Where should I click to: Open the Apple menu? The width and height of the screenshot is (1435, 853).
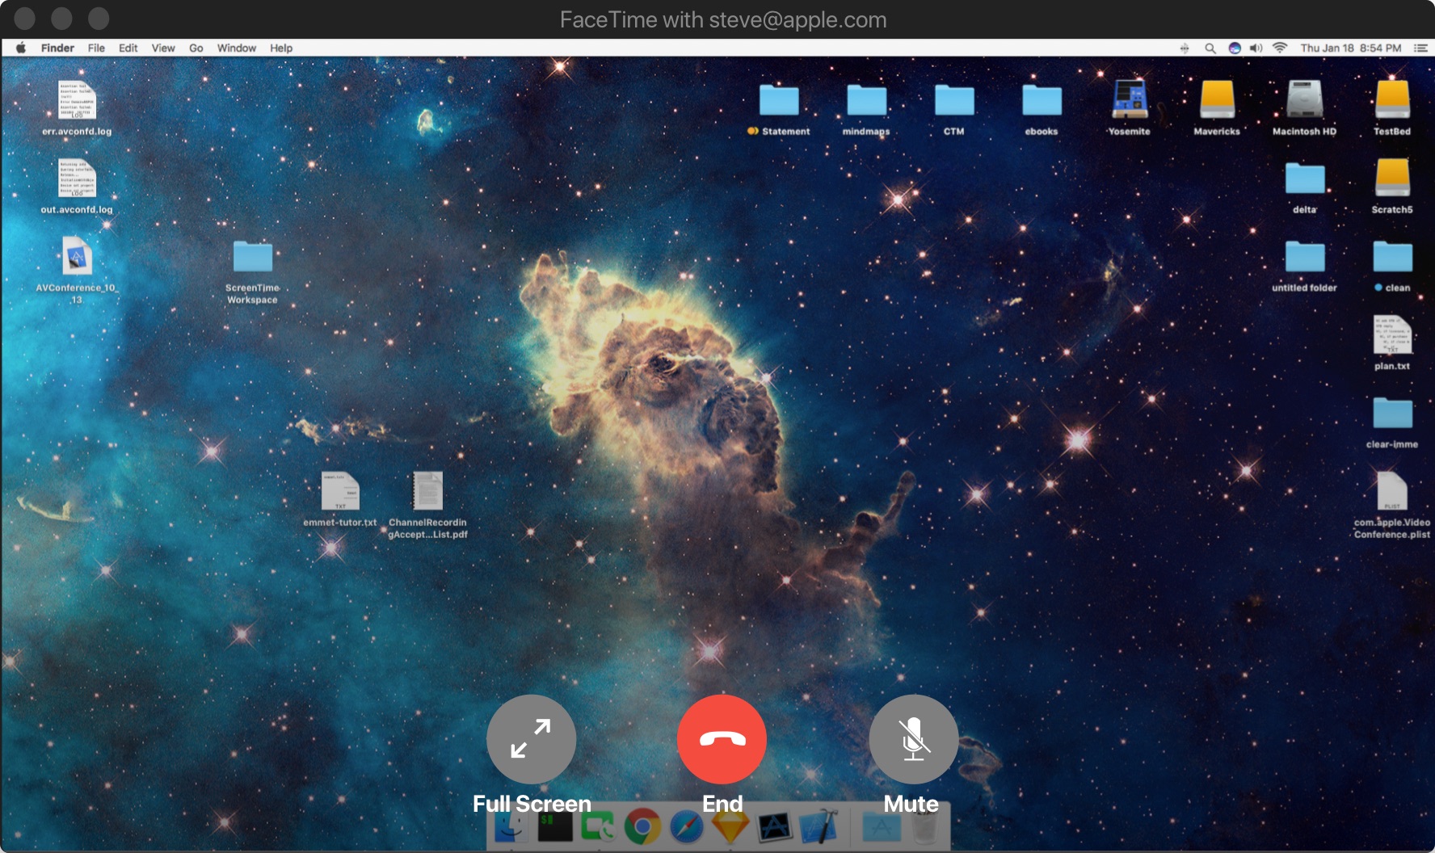point(21,48)
